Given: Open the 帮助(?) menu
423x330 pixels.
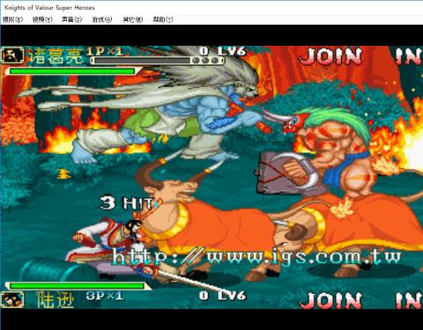Looking at the screenshot, I should 163,19.
